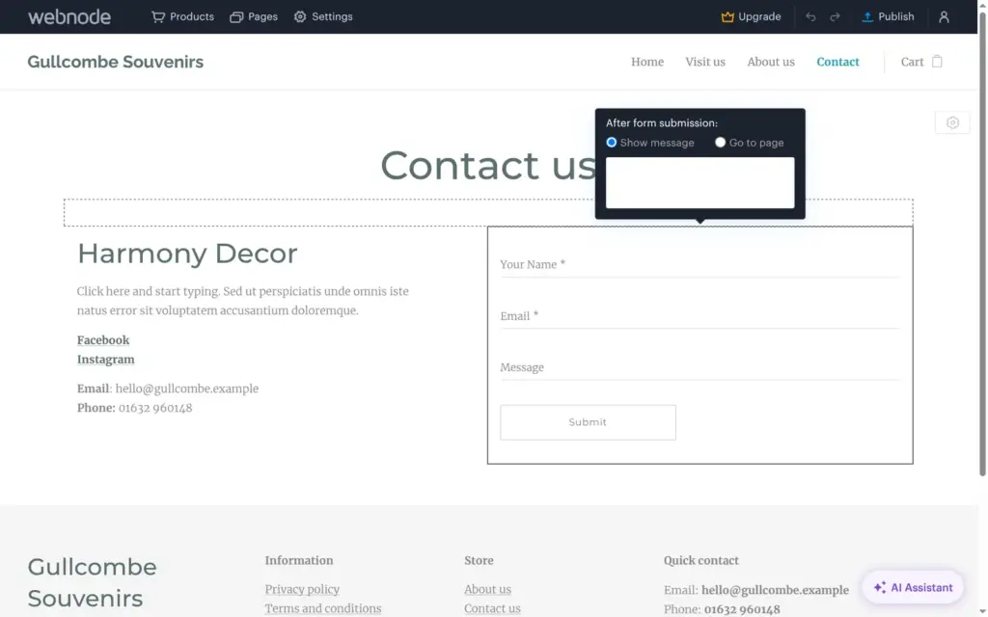Publish the website
Screen dimensions: 988x617
[888, 17]
